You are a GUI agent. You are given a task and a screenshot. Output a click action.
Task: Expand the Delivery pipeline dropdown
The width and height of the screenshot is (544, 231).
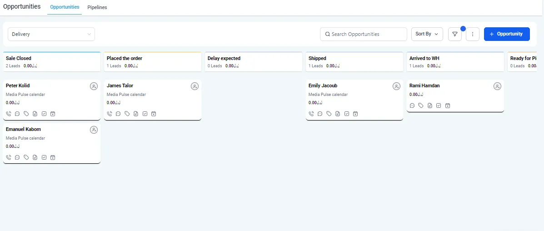(x=51, y=34)
